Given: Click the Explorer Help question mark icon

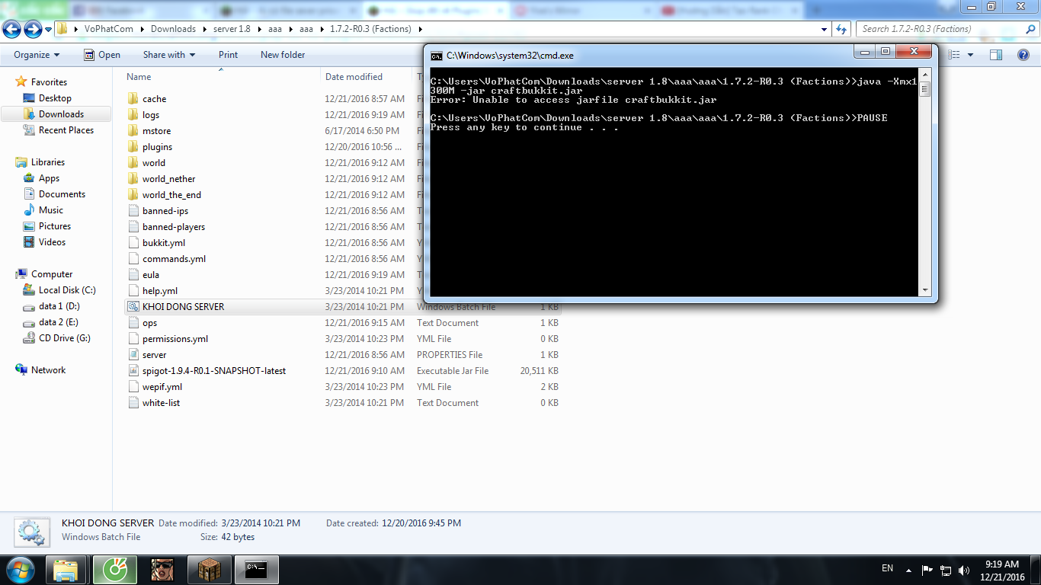Looking at the screenshot, I should 1023,55.
